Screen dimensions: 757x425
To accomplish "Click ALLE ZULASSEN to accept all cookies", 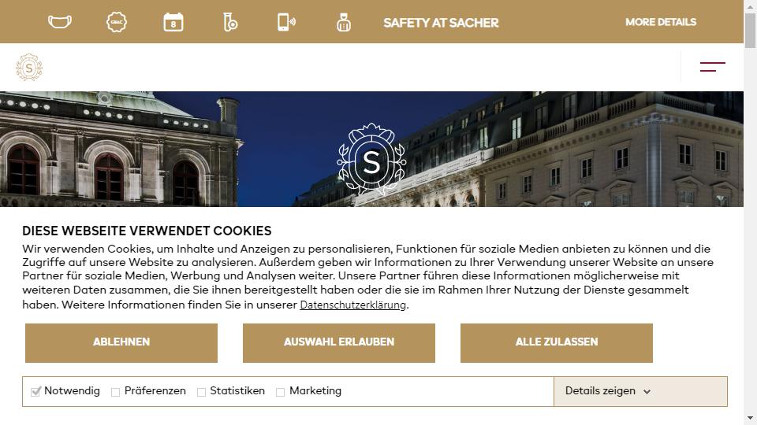I will (556, 342).
